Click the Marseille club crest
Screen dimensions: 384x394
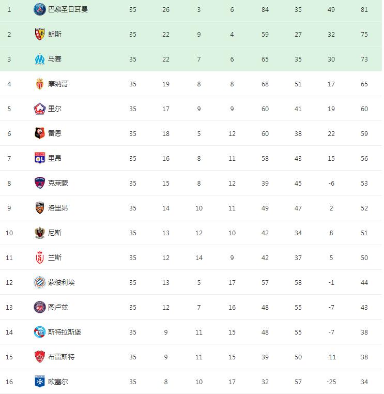pyautogui.click(x=40, y=59)
